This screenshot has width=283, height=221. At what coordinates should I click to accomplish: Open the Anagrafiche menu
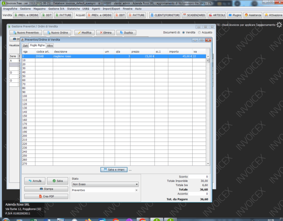(10, 9)
